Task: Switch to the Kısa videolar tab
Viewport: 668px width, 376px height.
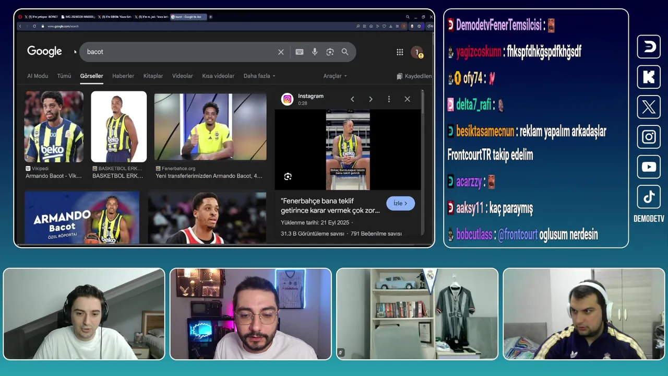Action: tap(218, 76)
